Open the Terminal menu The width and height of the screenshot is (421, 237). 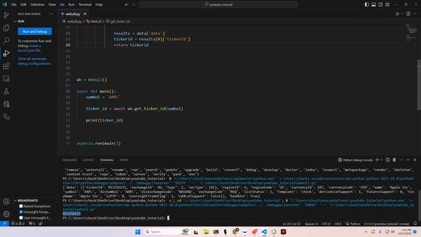point(85,5)
